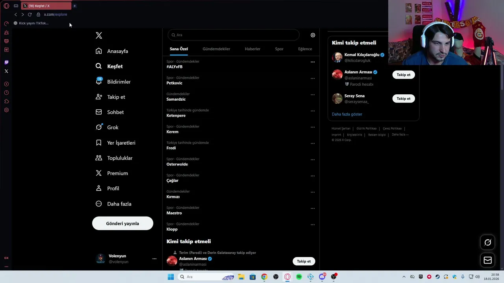Open more options for Ketenpere trend
This screenshot has width=504, height=283.
click(x=313, y=111)
